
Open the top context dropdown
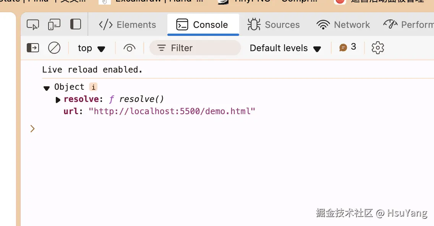tap(91, 48)
